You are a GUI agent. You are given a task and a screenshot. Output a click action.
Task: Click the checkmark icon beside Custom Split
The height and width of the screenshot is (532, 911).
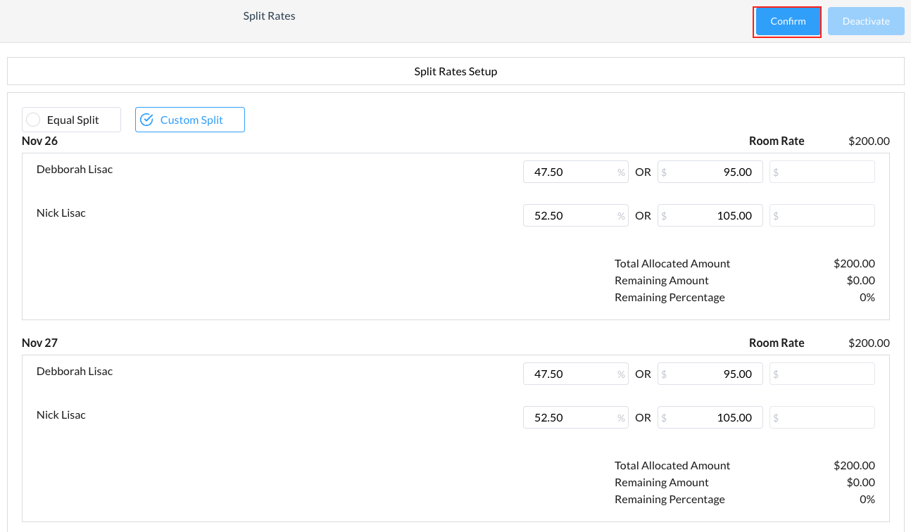(146, 119)
